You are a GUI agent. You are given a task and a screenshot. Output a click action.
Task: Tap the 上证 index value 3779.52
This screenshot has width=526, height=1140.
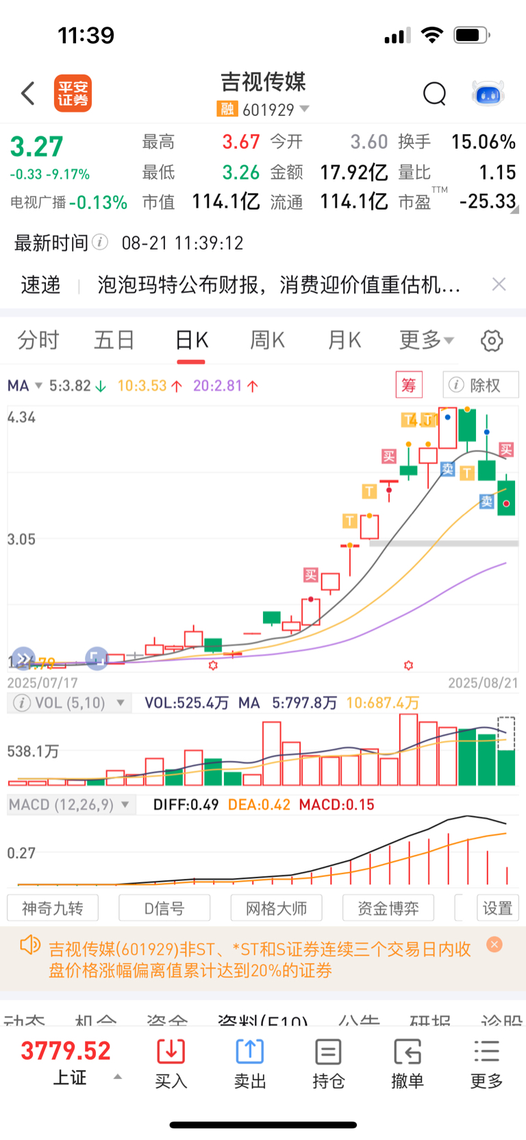[66, 1050]
